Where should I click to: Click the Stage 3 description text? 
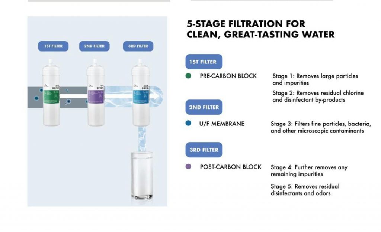click(321, 127)
